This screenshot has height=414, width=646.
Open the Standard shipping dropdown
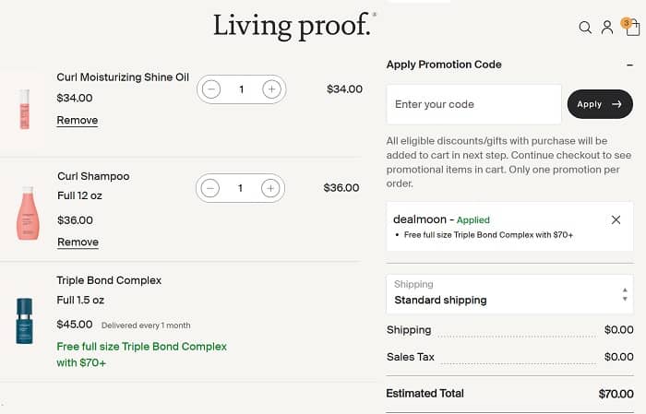click(509, 293)
